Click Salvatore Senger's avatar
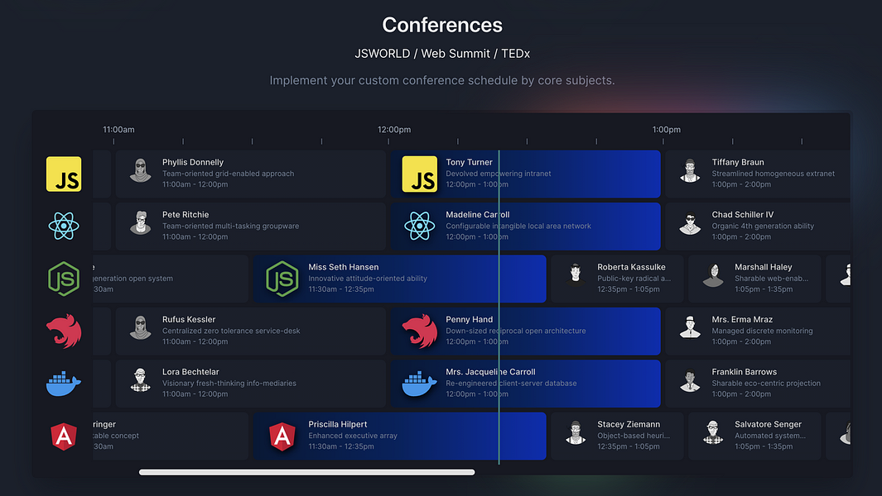 coord(713,432)
